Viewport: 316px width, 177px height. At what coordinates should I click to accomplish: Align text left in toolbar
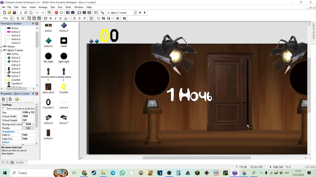(x=74, y=18)
